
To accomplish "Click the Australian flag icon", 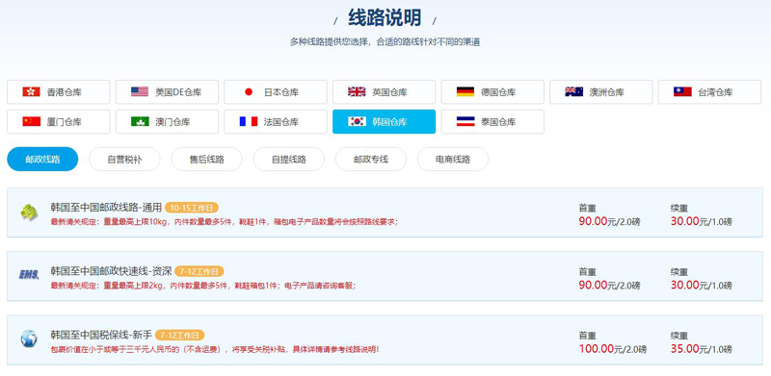I will 573,91.
